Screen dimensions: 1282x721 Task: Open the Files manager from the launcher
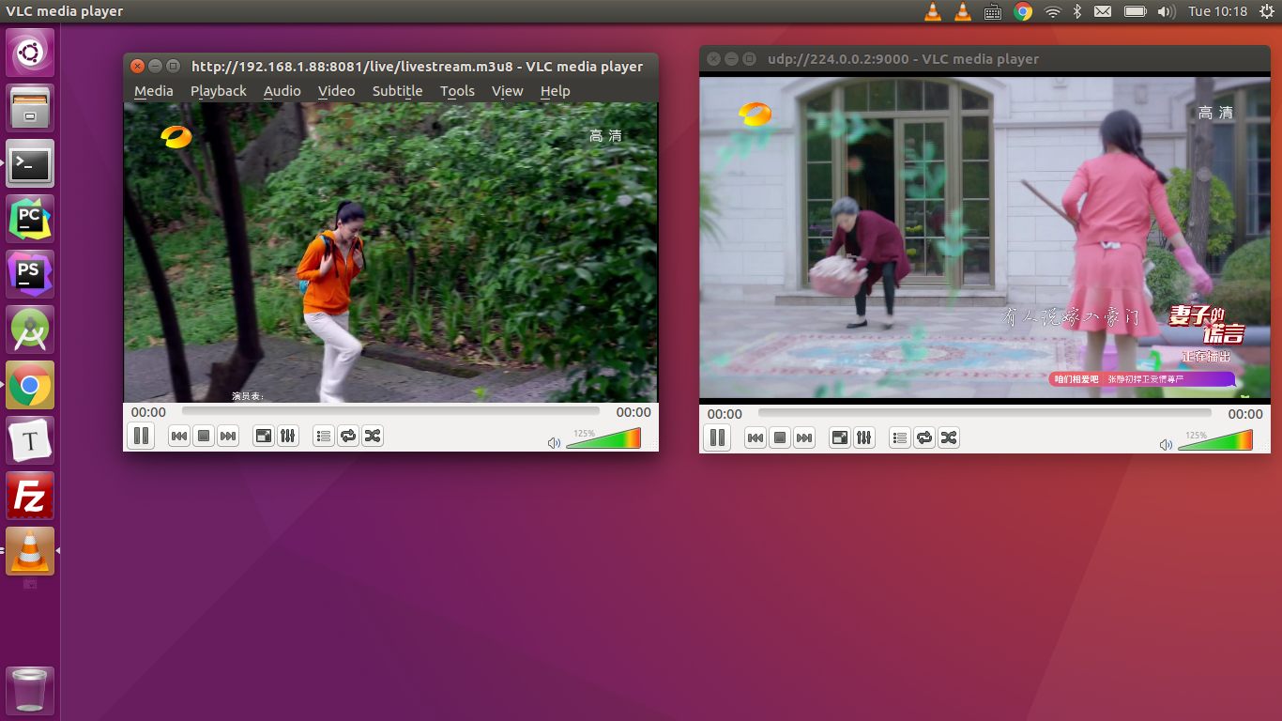pos(30,108)
